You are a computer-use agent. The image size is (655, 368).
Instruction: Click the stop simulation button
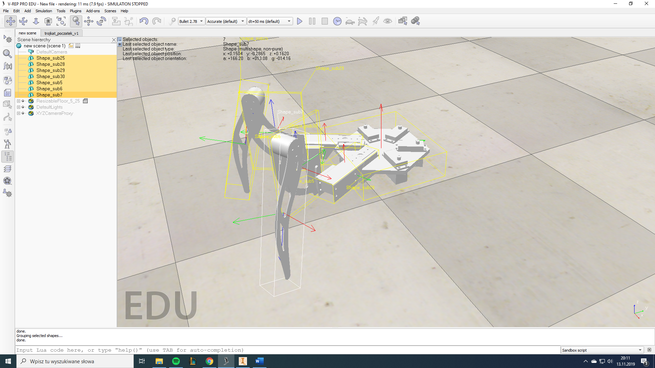(325, 21)
